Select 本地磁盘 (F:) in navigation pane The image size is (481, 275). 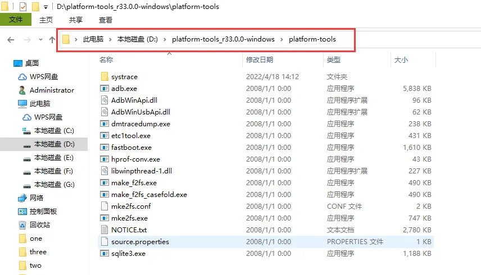coord(54,171)
